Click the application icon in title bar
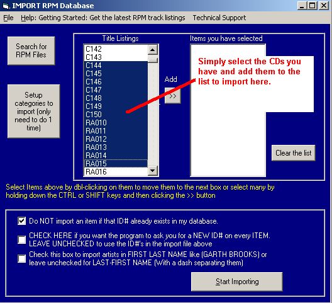 (x=6, y=6)
